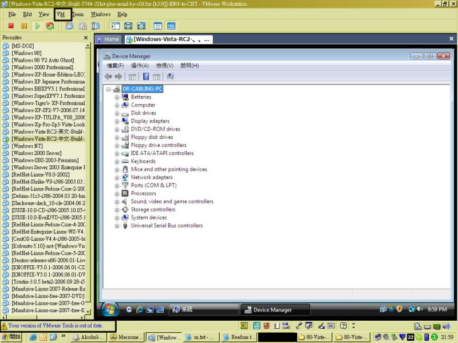
Task: Click the 系統 taskbar button in Vista
Action: (x=203, y=309)
